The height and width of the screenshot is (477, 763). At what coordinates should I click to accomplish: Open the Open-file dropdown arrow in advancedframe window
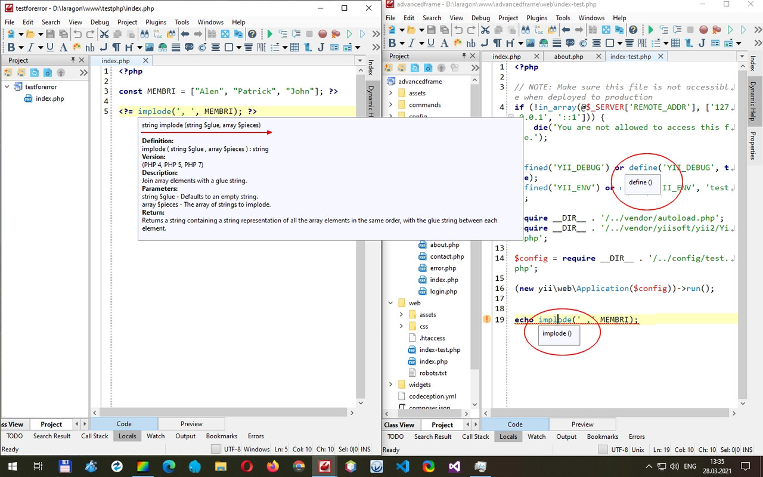point(421,30)
